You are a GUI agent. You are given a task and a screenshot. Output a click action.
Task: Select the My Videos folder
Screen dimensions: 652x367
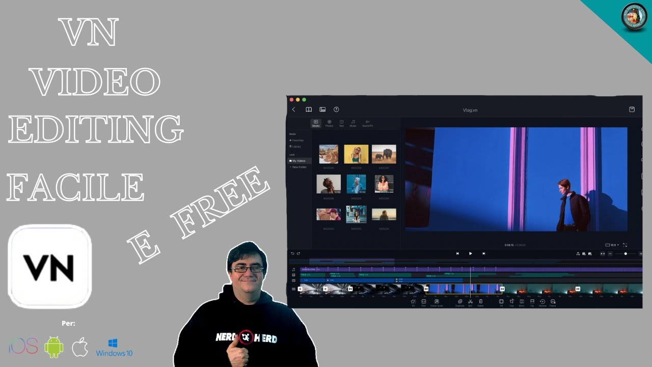pyautogui.click(x=298, y=161)
